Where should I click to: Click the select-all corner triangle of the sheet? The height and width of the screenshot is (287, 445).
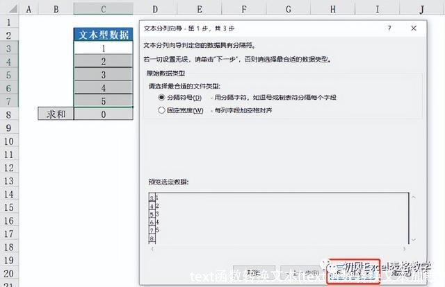(x=13, y=9)
